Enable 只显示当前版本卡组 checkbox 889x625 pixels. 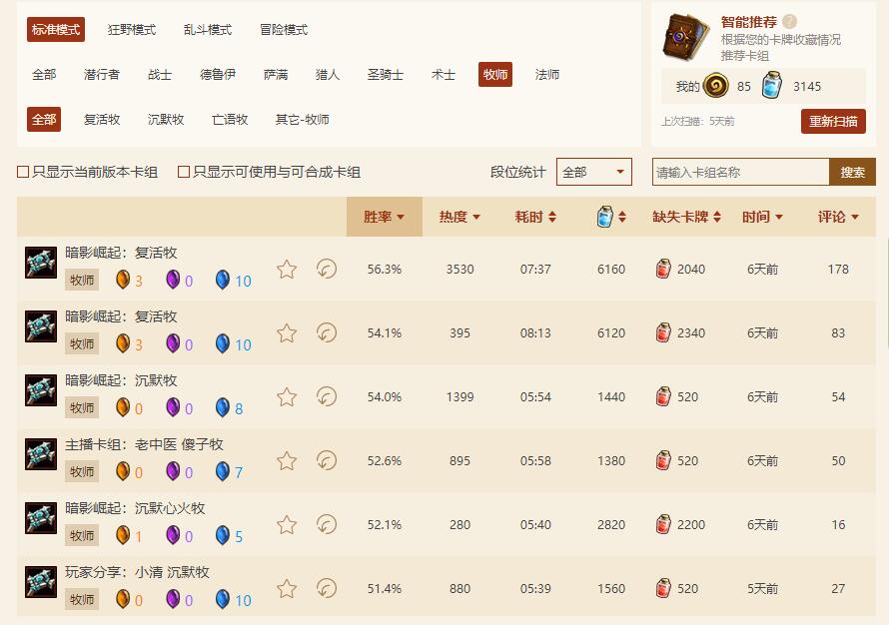tap(23, 172)
